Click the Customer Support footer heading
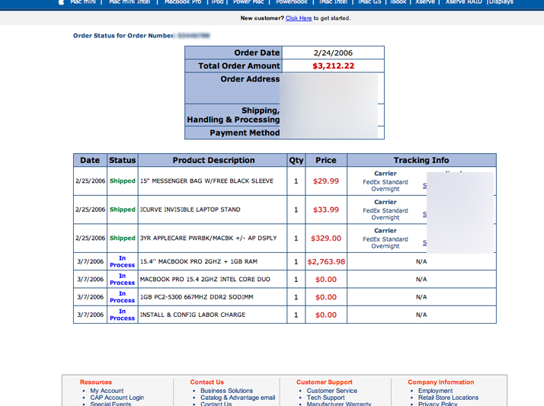 click(325, 382)
